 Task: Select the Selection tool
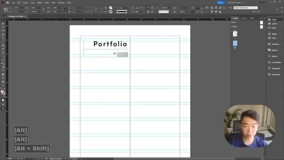[3, 20]
